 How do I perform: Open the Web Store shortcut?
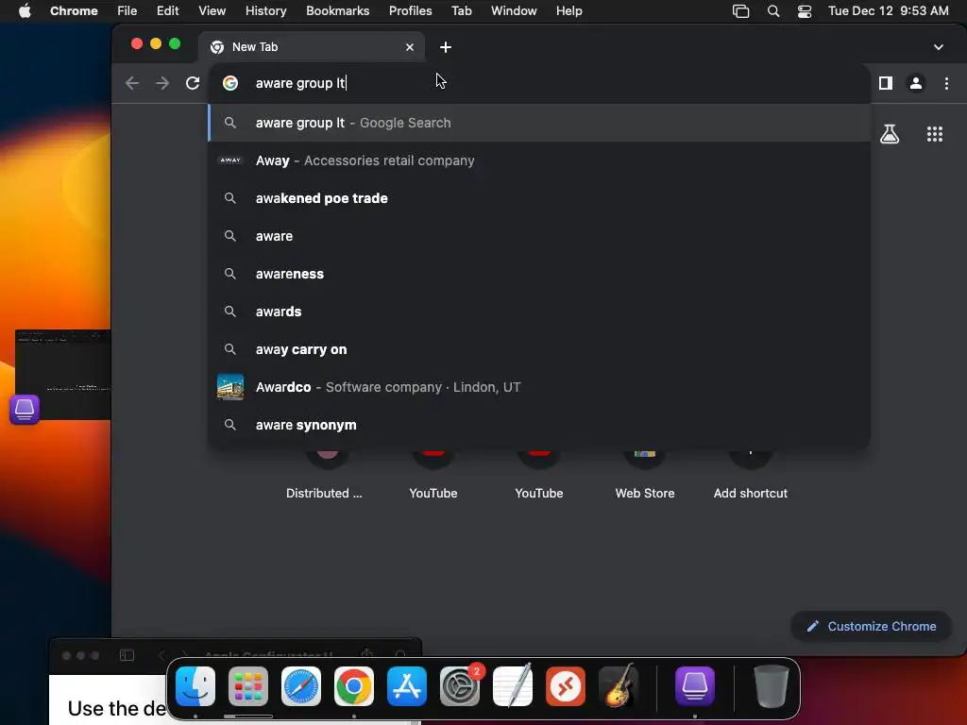(644, 475)
